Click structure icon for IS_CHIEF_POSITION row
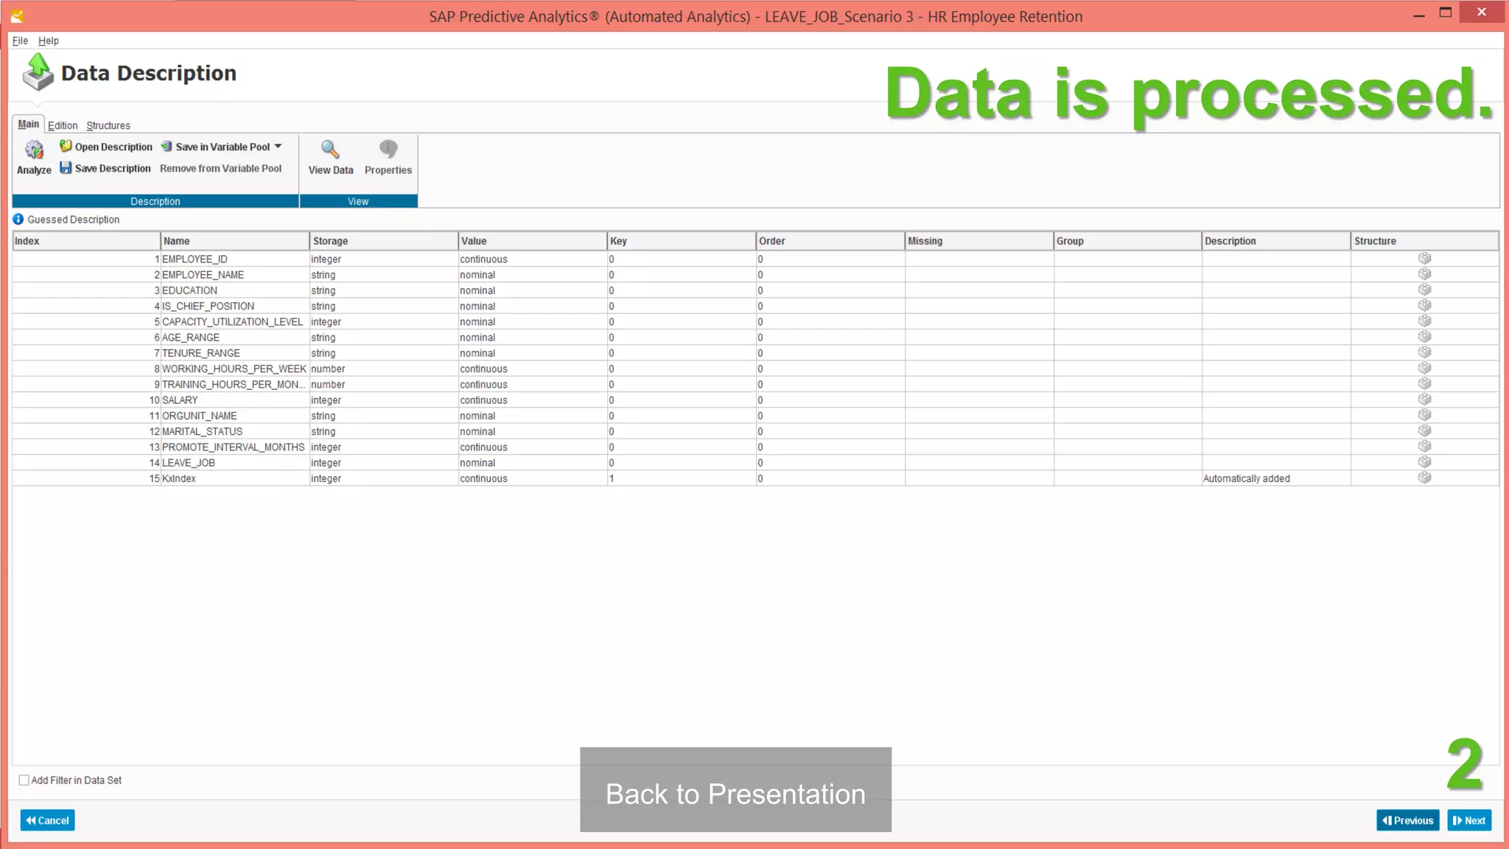This screenshot has height=849, width=1509. [x=1424, y=305]
